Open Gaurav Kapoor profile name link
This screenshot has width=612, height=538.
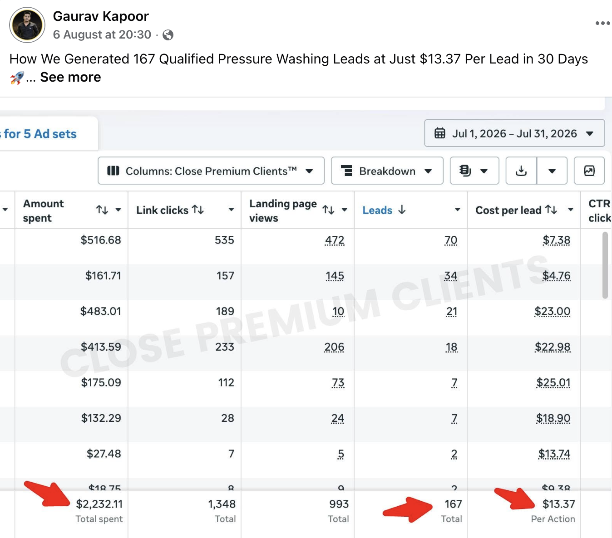tap(101, 16)
